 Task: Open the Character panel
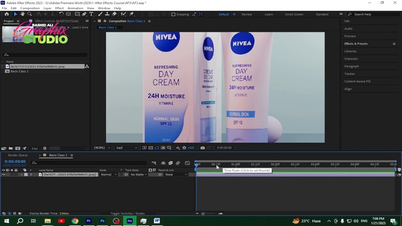(351, 58)
